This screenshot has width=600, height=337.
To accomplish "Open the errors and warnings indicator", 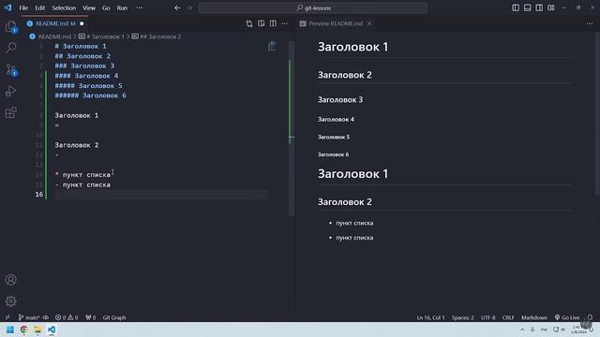I will [67, 317].
